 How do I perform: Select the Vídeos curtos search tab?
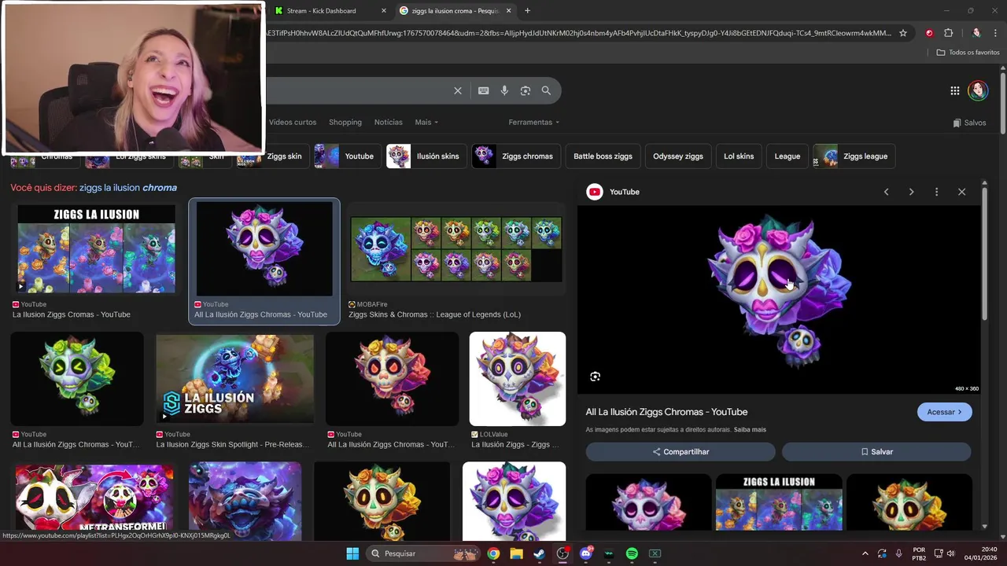[293, 122]
